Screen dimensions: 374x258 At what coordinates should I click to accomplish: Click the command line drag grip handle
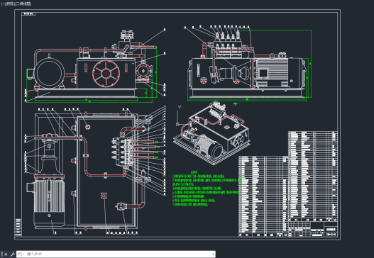click(x=1, y=254)
